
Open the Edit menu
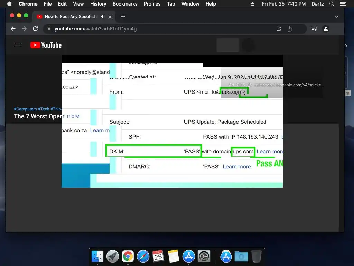62,4
